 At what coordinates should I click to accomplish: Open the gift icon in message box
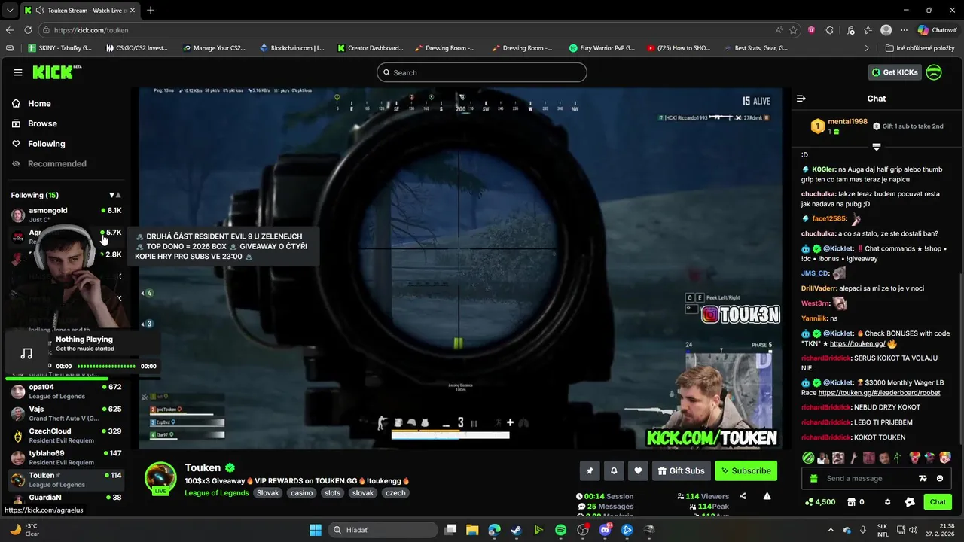[x=814, y=479]
